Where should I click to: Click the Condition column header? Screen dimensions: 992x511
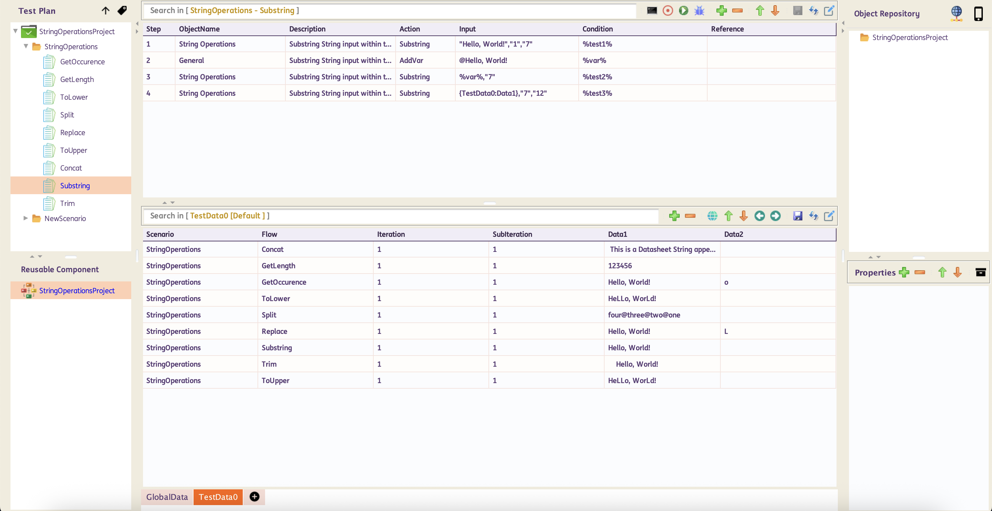(597, 29)
